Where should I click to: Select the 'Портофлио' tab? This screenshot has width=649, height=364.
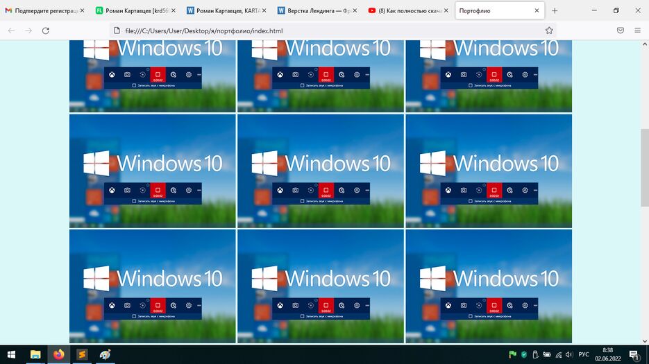[500, 11]
